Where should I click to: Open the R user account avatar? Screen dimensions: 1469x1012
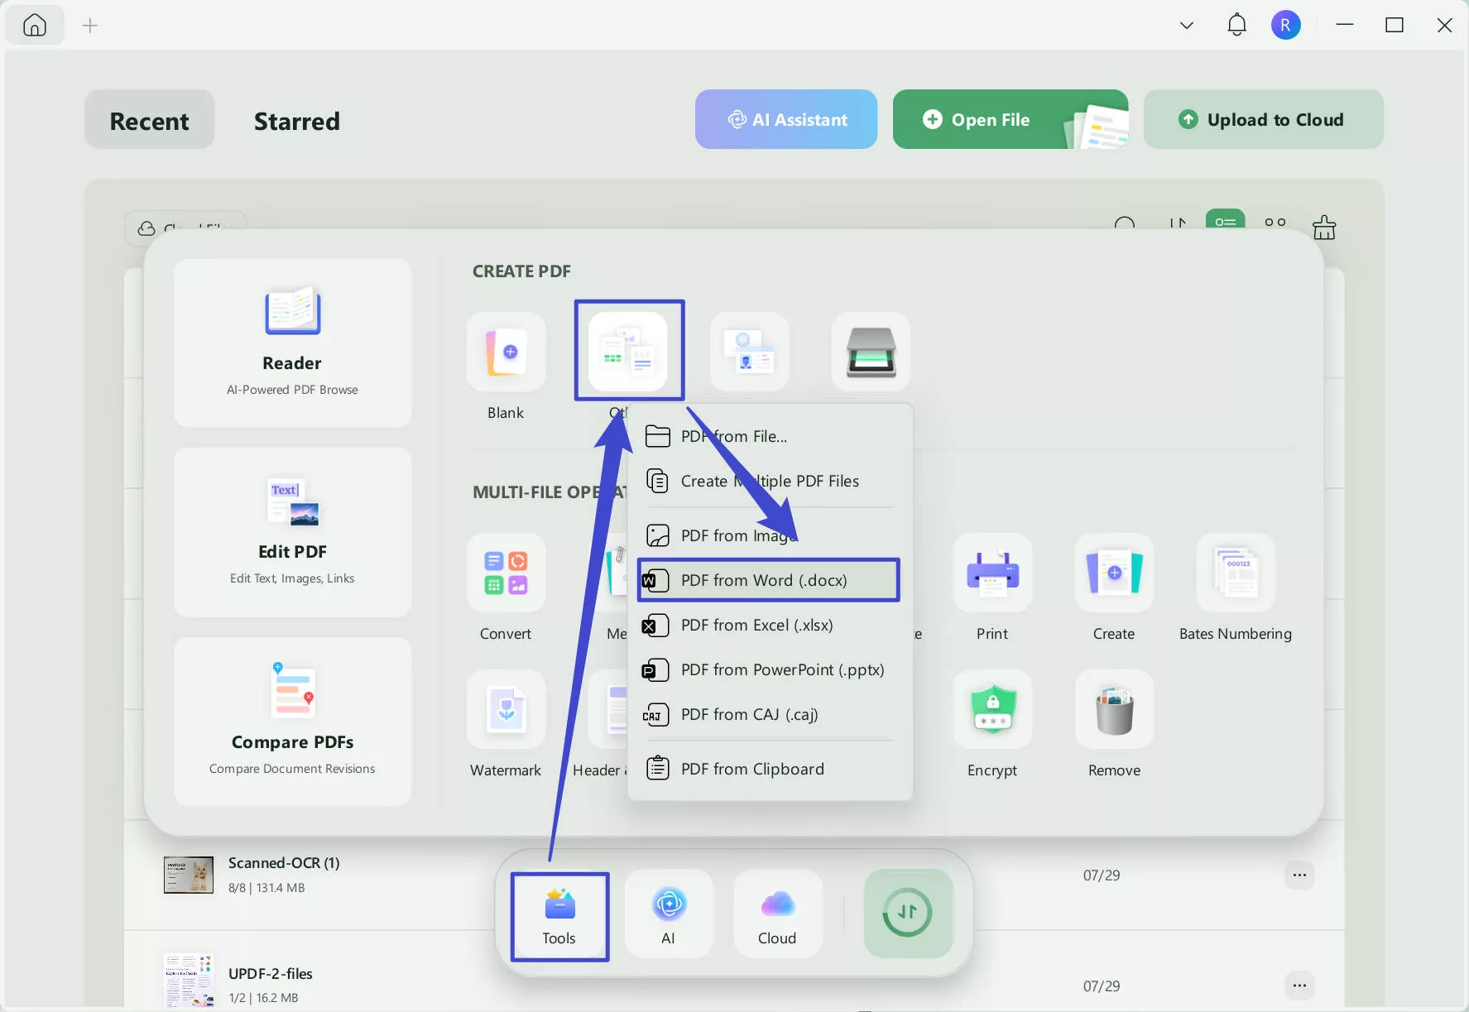click(x=1285, y=25)
